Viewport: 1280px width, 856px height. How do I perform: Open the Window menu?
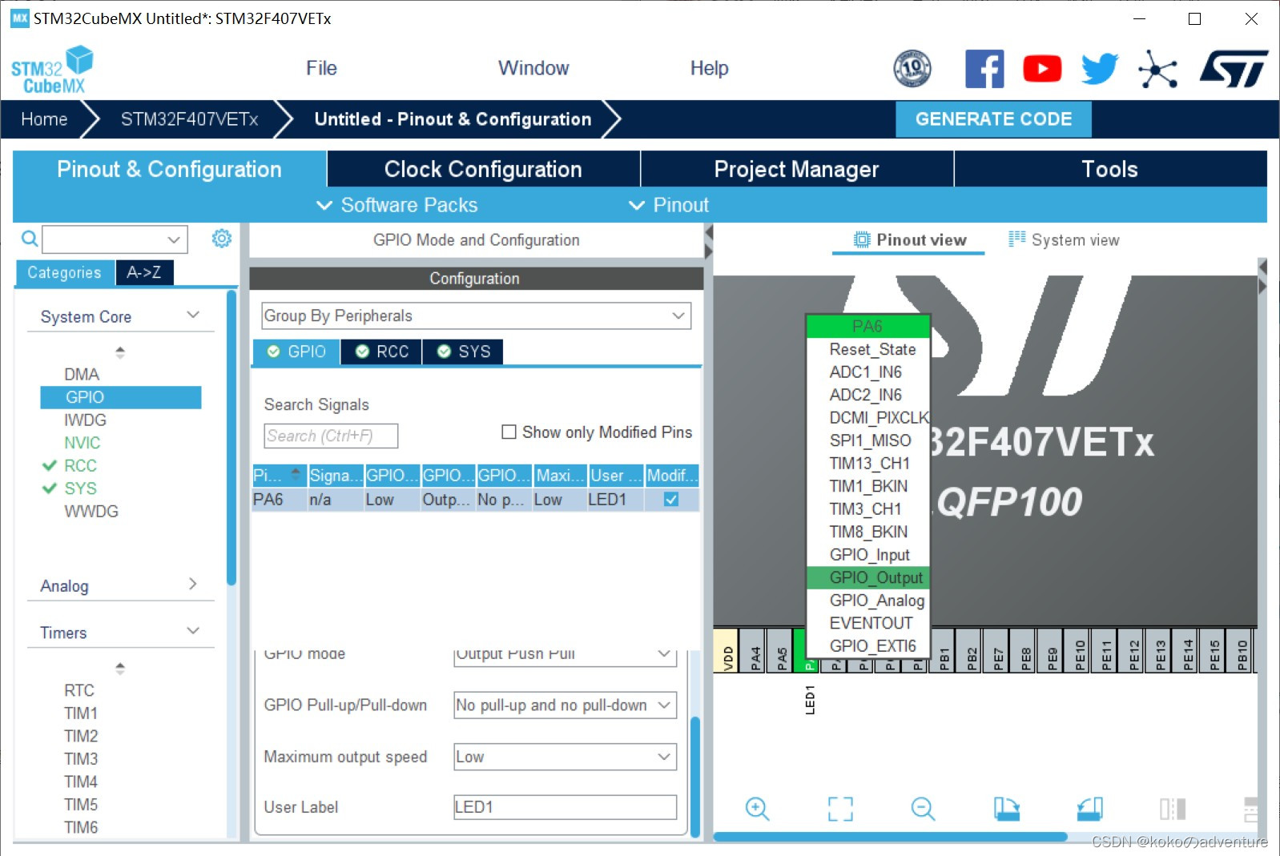(x=533, y=68)
